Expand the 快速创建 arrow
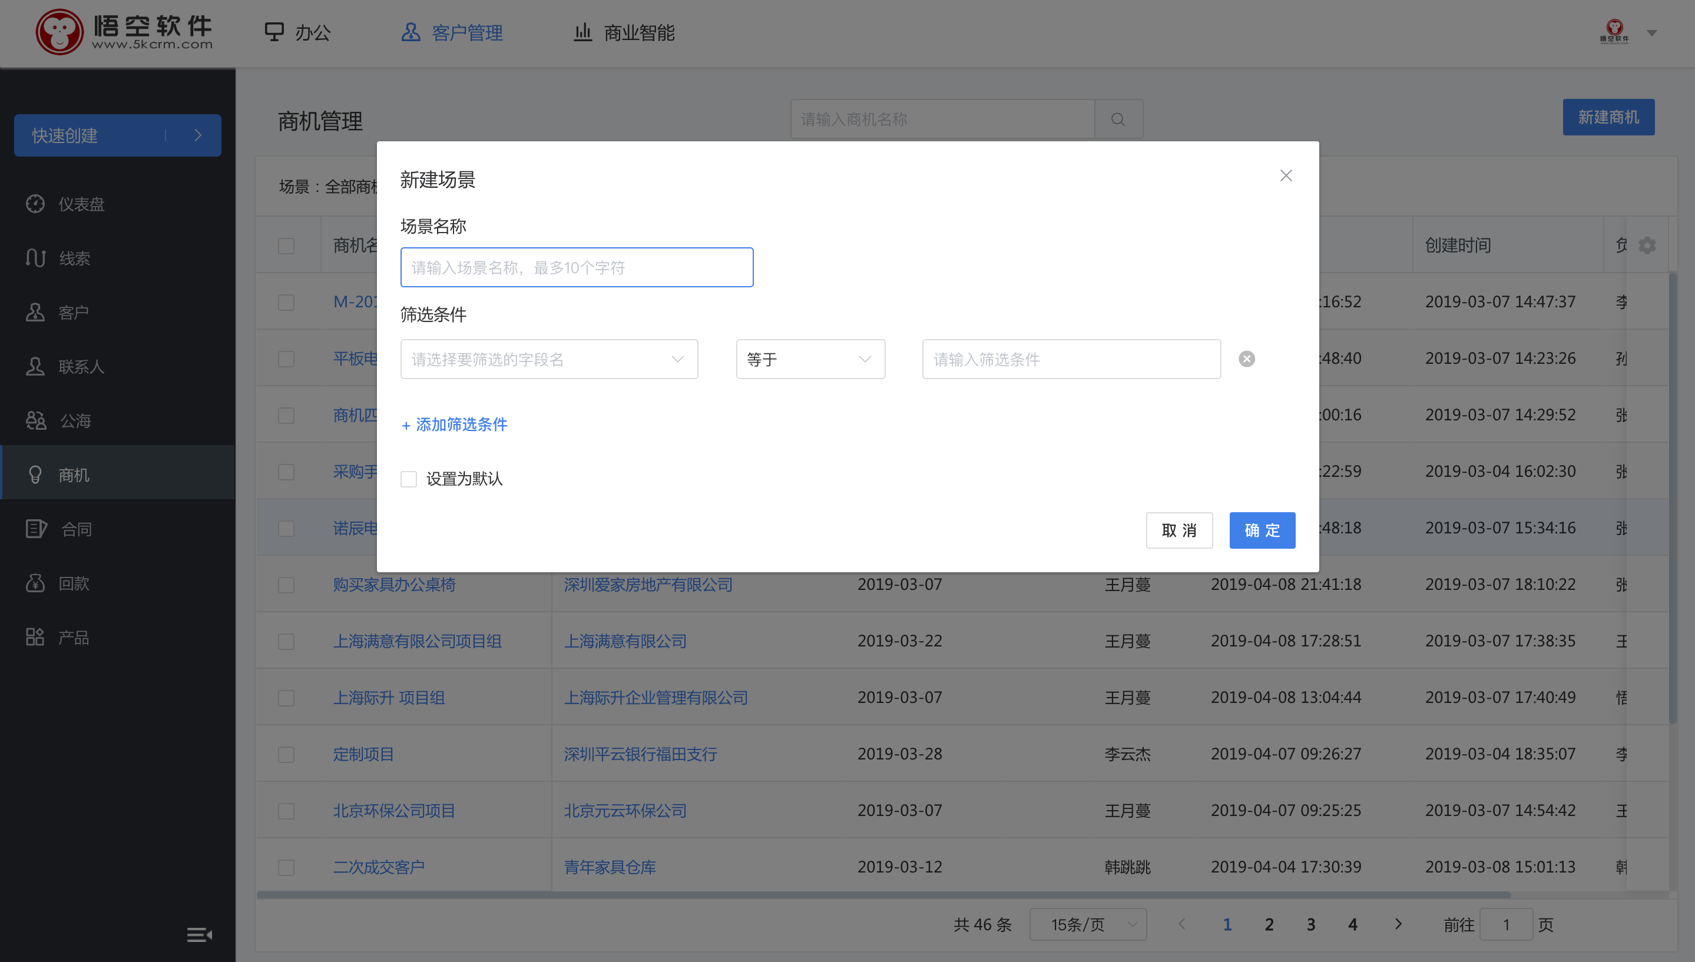 click(197, 135)
